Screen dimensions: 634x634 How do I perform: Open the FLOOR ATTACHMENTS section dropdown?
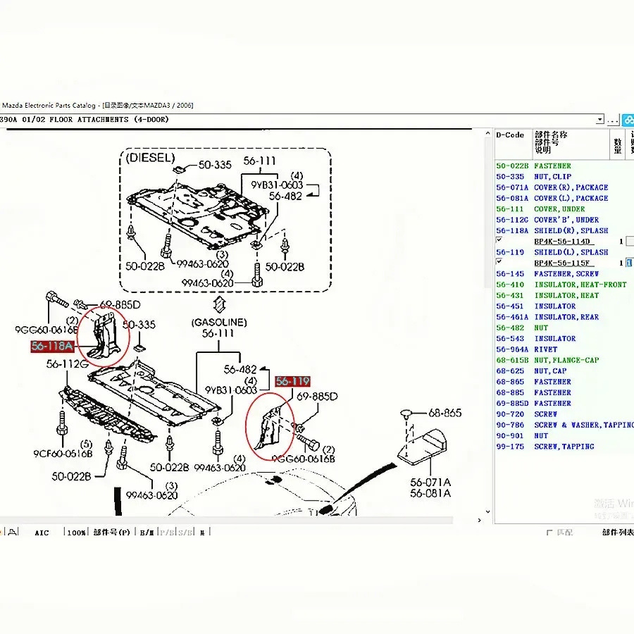[600, 120]
